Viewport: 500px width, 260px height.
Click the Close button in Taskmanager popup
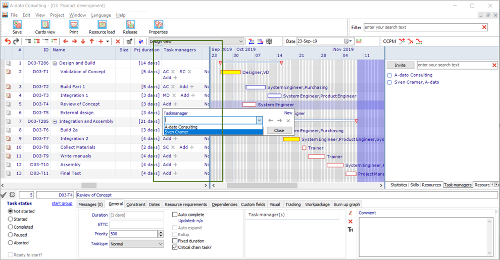click(279, 130)
